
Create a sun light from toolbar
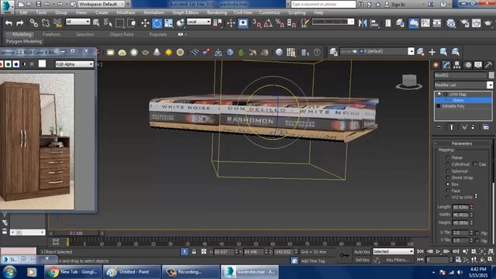pos(169,52)
